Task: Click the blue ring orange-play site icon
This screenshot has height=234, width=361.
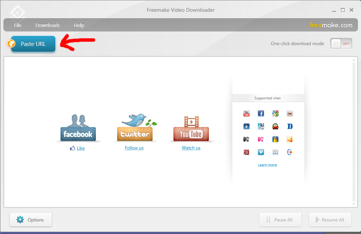Action: coord(289,152)
